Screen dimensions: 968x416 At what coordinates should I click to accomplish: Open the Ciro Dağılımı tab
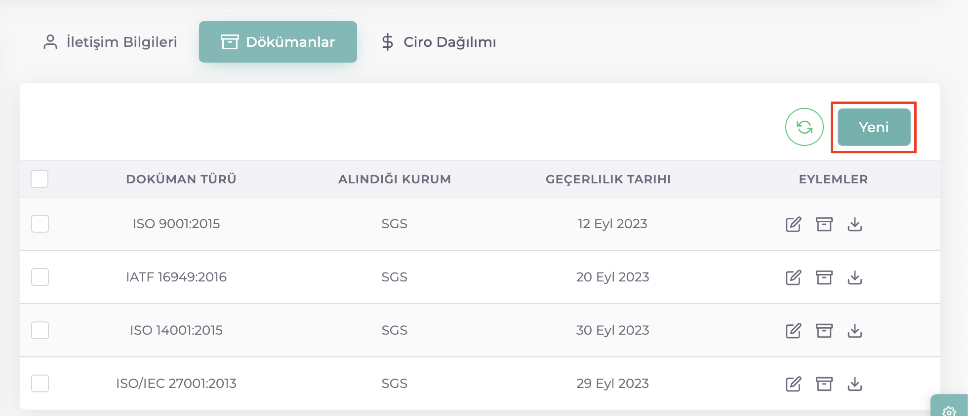[x=439, y=42]
